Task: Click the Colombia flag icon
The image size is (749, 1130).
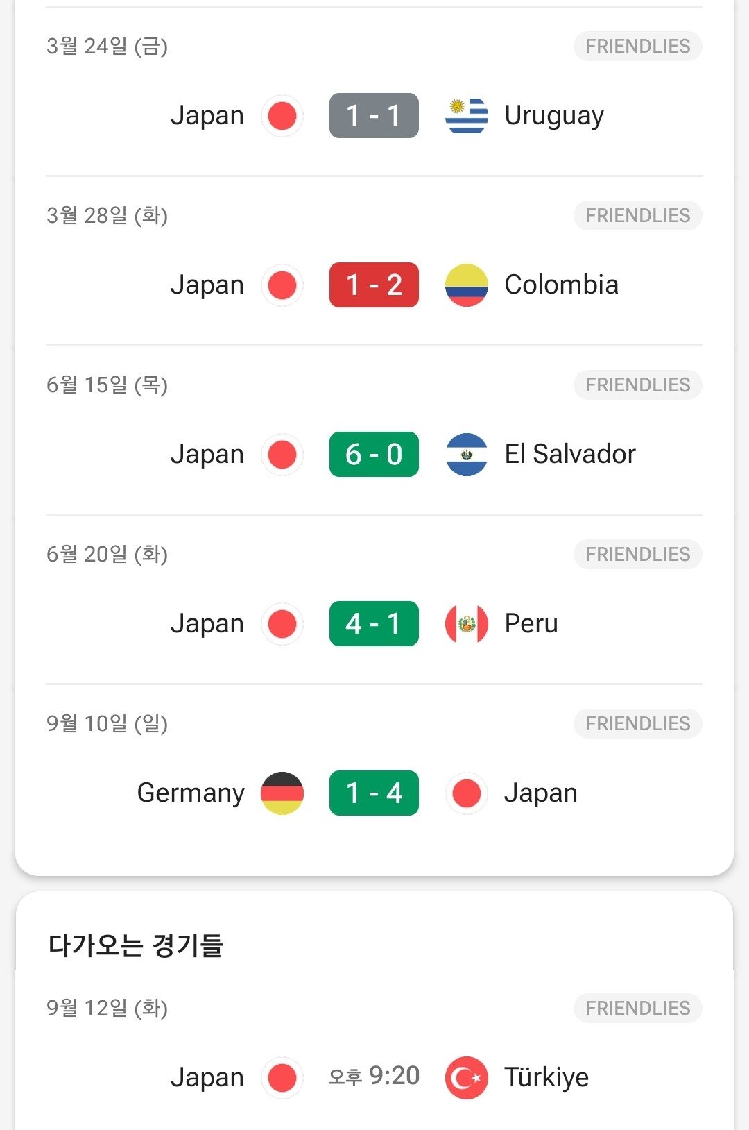Action: click(x=466, y=285)
